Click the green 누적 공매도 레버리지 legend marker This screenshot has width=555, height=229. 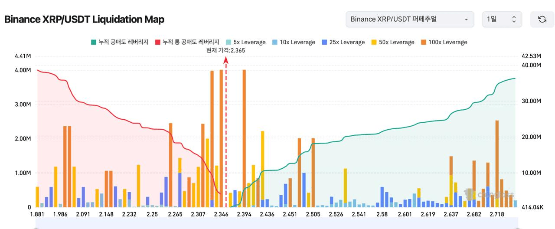click(x=93, y=42)
